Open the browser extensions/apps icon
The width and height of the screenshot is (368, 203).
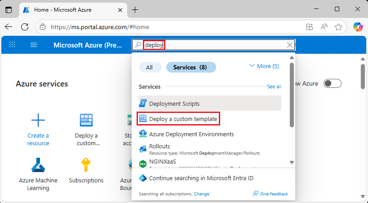pos(310,27)
